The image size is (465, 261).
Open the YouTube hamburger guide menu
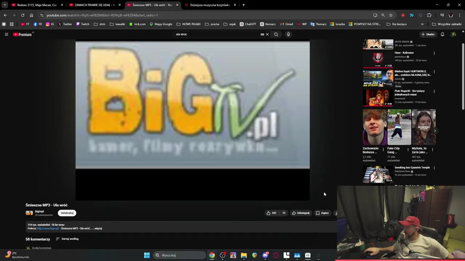click(x=6, y=34)
